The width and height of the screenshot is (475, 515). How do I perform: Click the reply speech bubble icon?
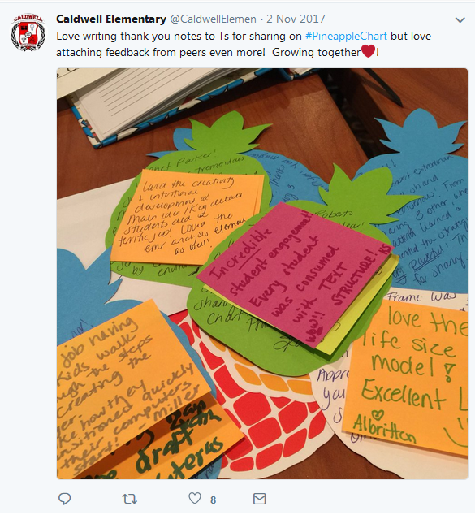coord(65,499)
